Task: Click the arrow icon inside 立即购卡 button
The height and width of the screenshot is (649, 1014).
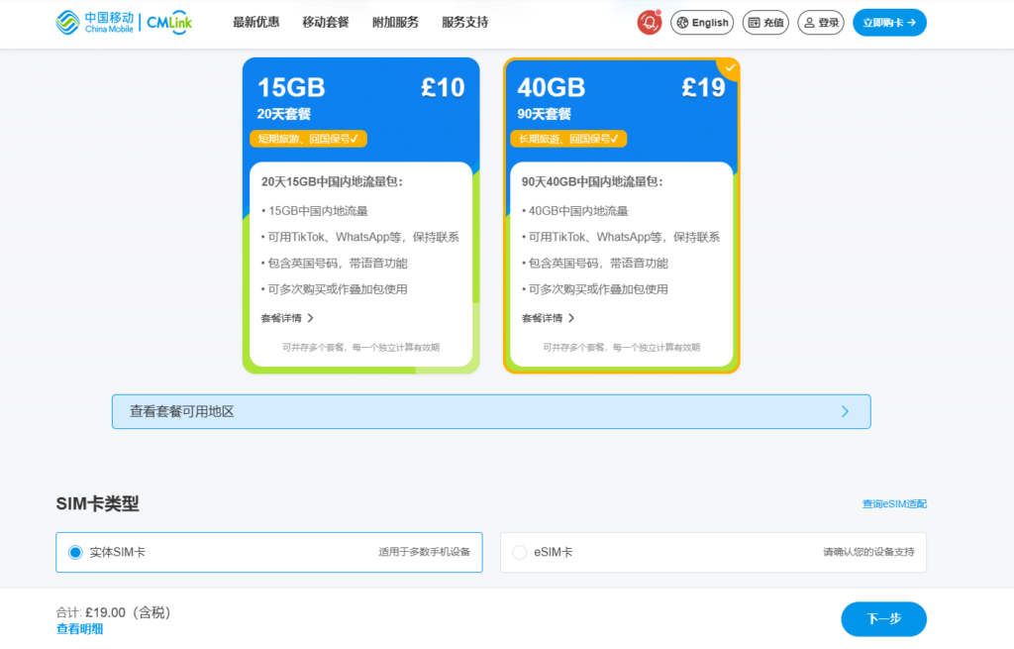Action: tap(912, 22)
